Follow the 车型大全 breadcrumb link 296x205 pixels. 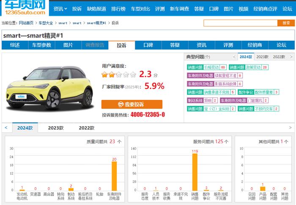coord(46,23)
